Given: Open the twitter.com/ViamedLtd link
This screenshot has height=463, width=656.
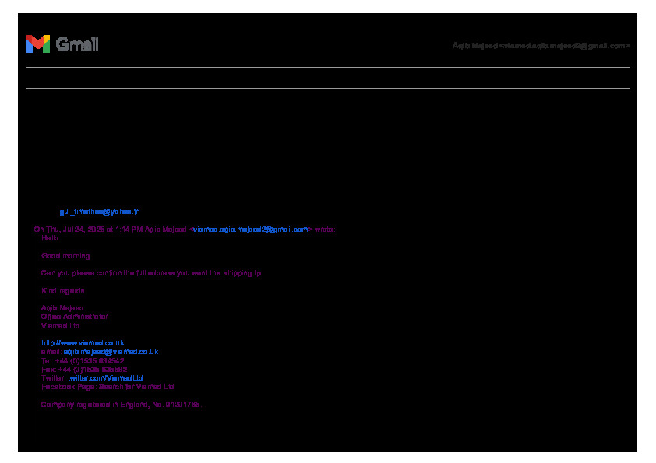Looking at the screenshot, I should tap(105, 377).
